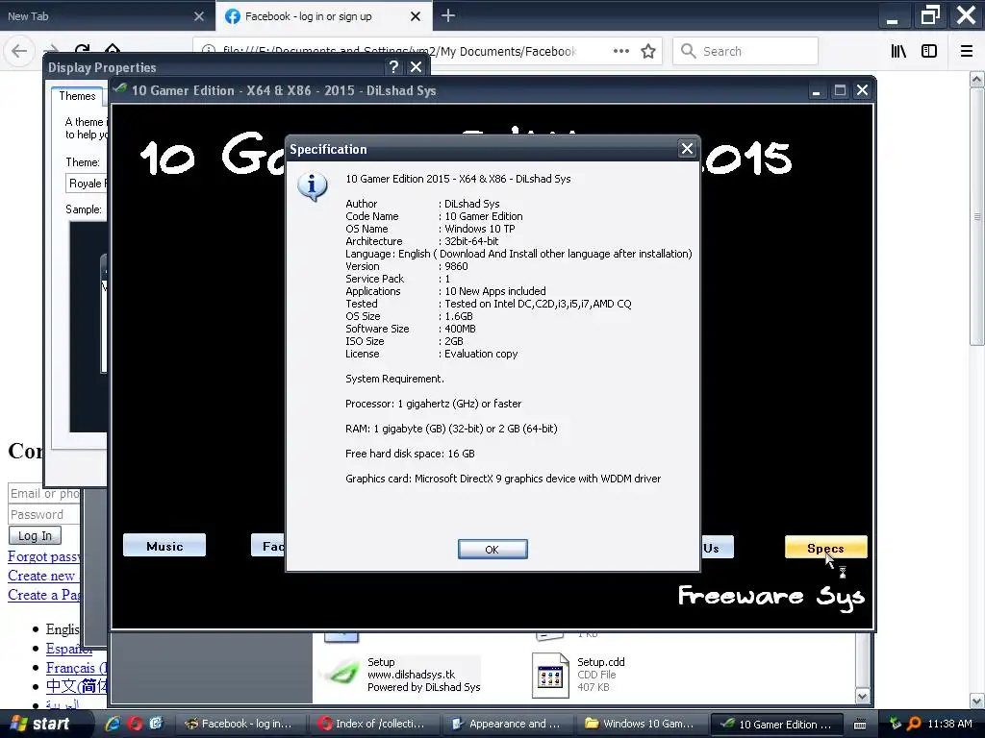Open the Forgot password link
Image resolution: width=985 pixels, height=738 pixels.
44,556
